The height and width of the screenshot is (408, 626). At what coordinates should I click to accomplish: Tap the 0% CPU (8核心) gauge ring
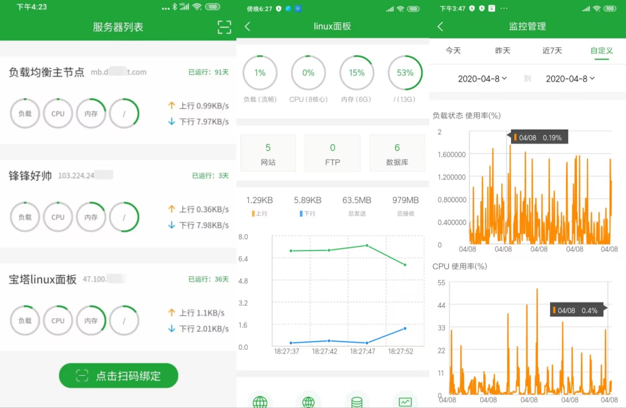coord(308,72)
